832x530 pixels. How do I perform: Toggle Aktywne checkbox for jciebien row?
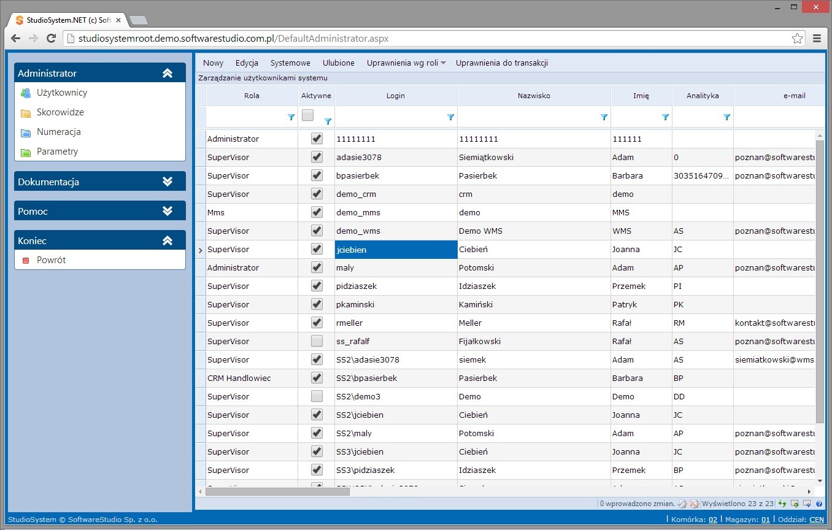coord(317,249)
